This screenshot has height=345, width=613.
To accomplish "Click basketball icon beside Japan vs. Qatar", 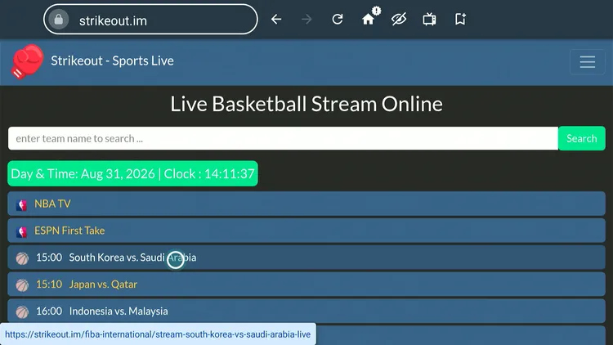I will (22, 285).
